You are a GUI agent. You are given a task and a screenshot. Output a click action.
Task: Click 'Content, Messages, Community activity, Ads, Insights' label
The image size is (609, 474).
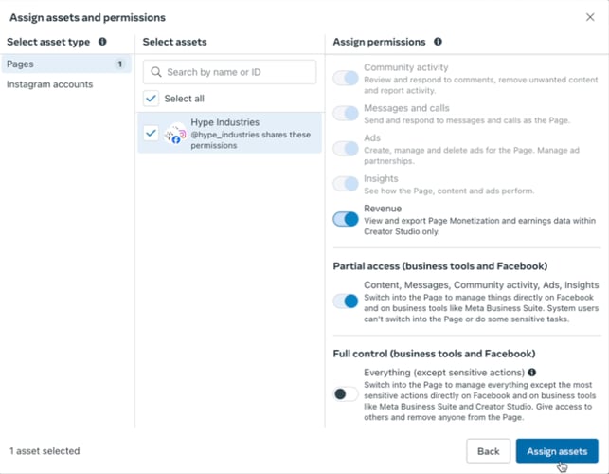481,285
